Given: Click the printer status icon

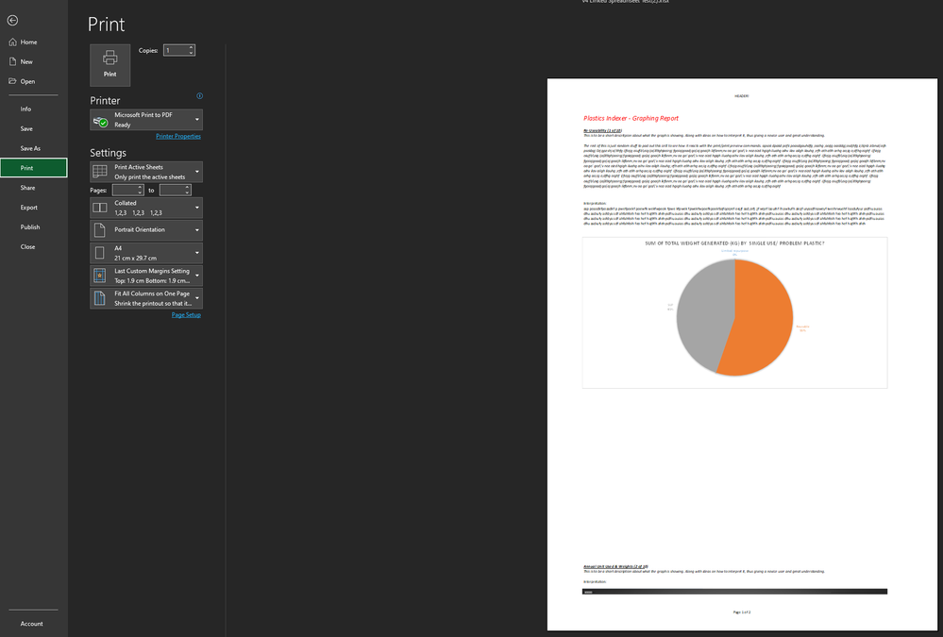Looking at the screenshot, I should coord(100,121).
